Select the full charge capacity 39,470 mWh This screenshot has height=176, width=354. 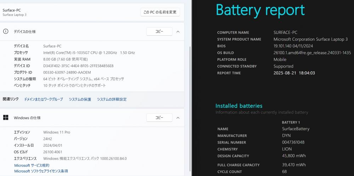click(294, 165)
